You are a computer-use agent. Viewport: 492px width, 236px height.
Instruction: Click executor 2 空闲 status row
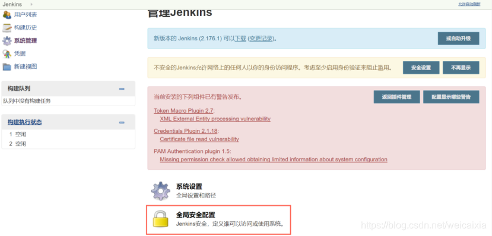tap(68, 144)
